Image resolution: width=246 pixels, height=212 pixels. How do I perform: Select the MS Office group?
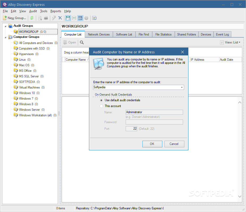point(25,71)
